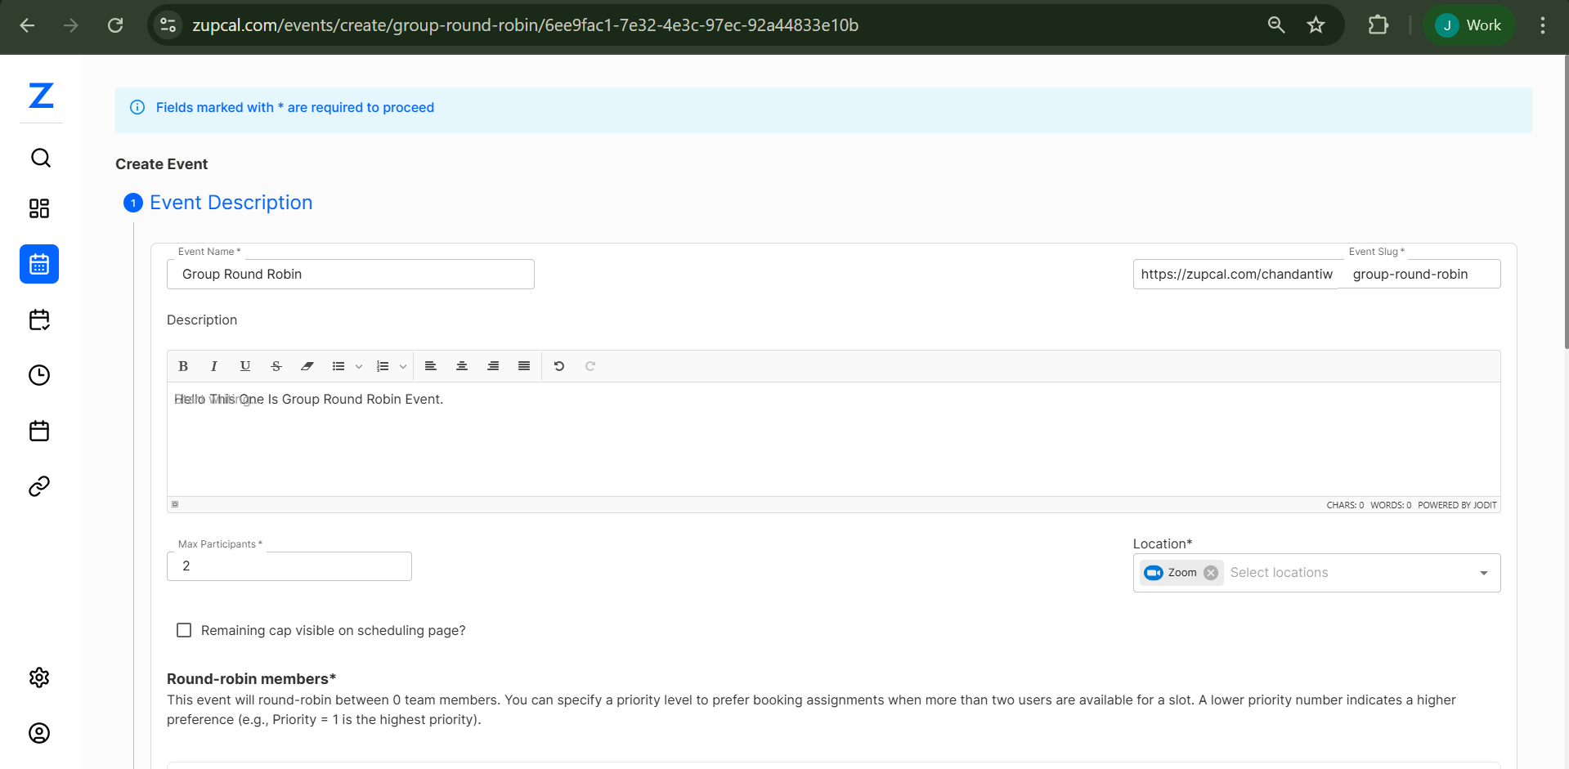Check 'Remaining cap visible on scheduling page'
Screen dimensions: 1569x769
184,630
